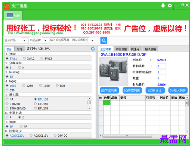Screen dimensions: 192x148
Task: Select trip unit ETU45B
Action: [35, 104]
